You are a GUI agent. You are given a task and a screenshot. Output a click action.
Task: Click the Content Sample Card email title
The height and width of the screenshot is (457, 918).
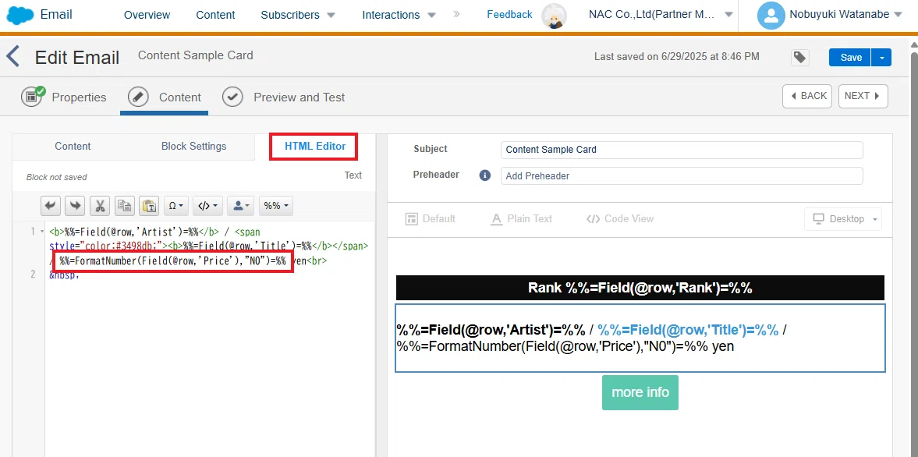196,55
